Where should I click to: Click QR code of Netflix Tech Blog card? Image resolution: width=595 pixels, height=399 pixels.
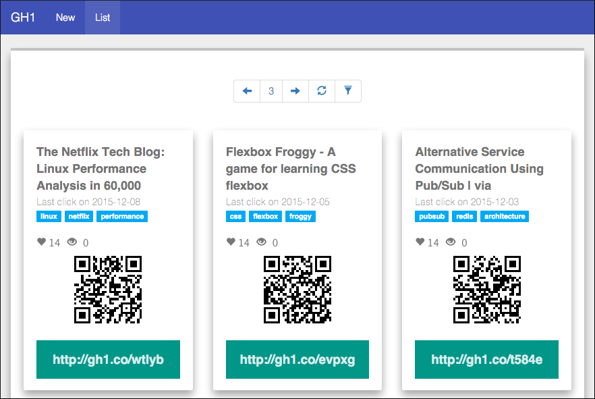coord(108,290)
